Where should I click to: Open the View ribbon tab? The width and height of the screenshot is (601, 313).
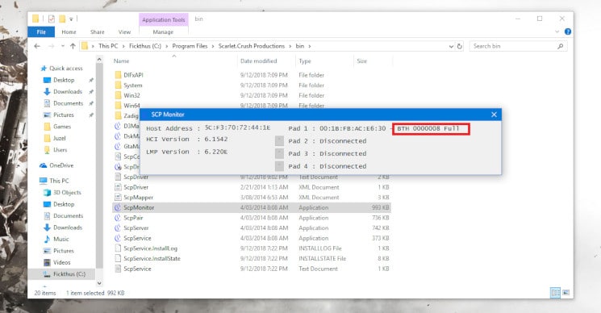124,32
